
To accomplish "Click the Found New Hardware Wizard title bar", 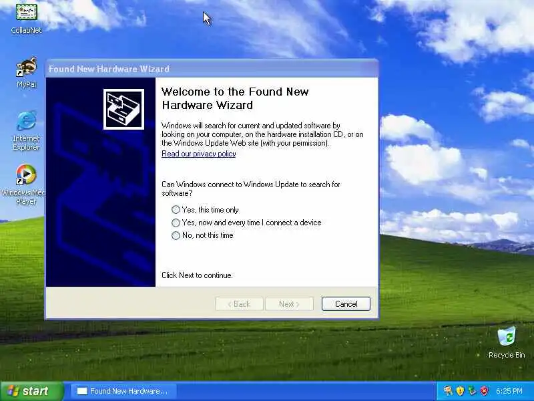I will click(212, 69).
